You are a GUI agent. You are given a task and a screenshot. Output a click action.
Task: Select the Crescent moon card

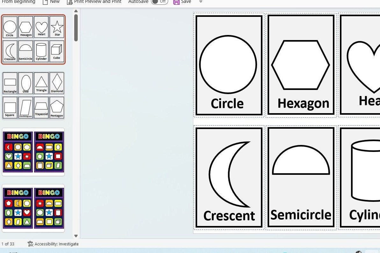coord(228,177)
